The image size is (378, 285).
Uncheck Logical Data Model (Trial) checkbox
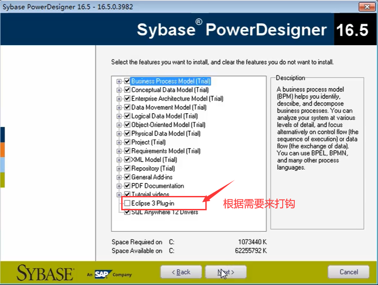coord(127,116)
